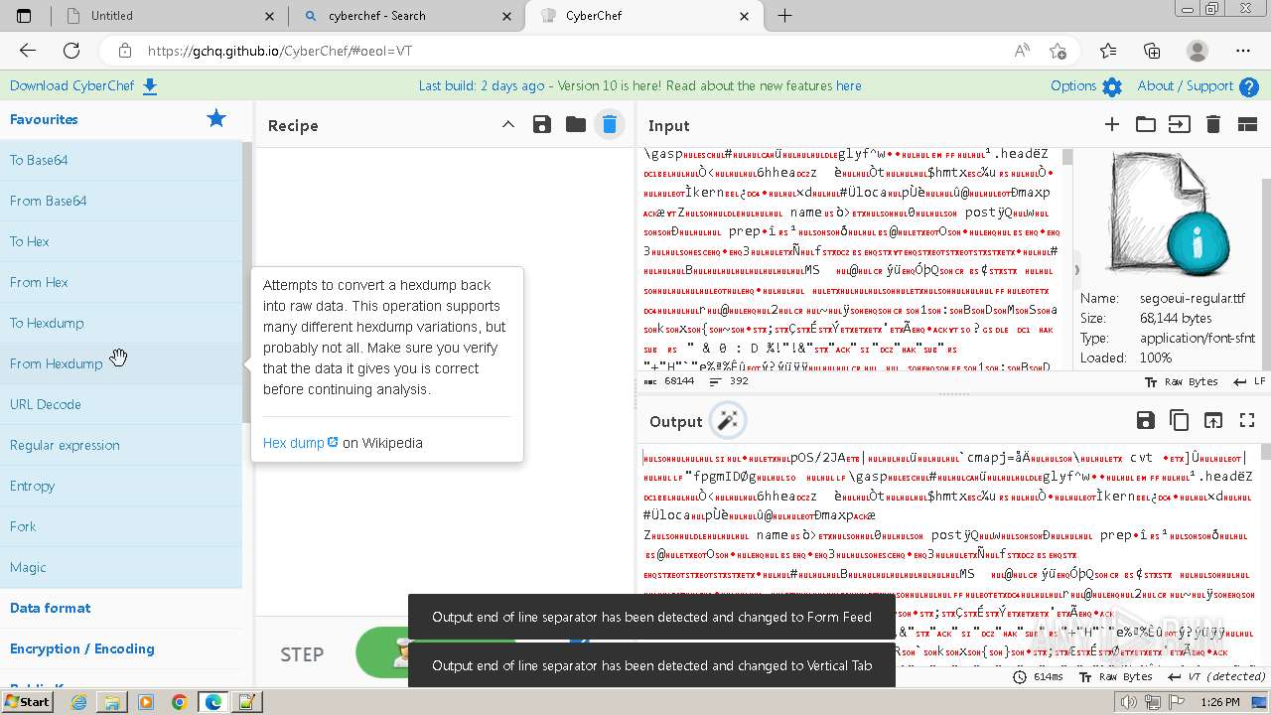
Task: Select the To Hexdump operation
Action: coord(121,323)
